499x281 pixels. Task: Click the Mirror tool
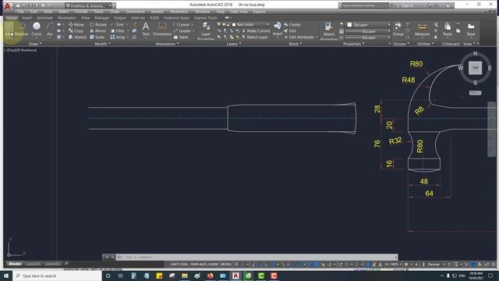pyautogui.click(x=97, y=31)
